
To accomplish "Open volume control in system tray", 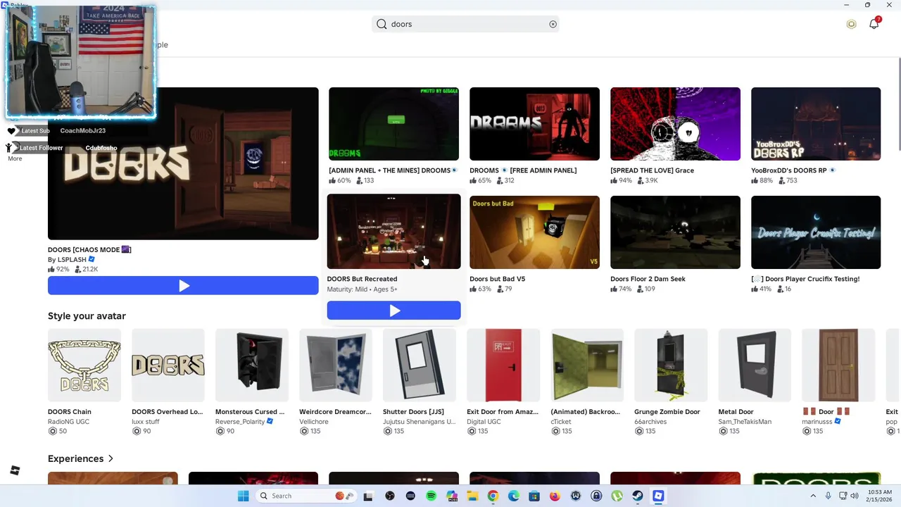I will (x=855, y=496).
